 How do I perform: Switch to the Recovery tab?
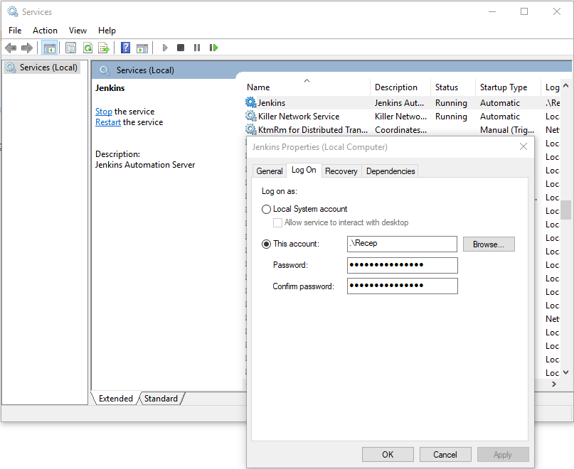pyautogui.click(x=341, y=171)
